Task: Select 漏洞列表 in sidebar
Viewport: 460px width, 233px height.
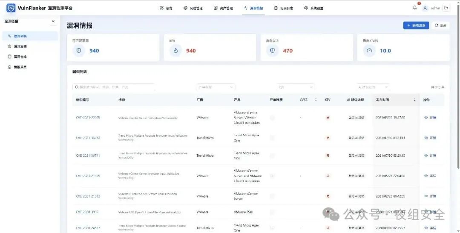Action: coord(30,36)
